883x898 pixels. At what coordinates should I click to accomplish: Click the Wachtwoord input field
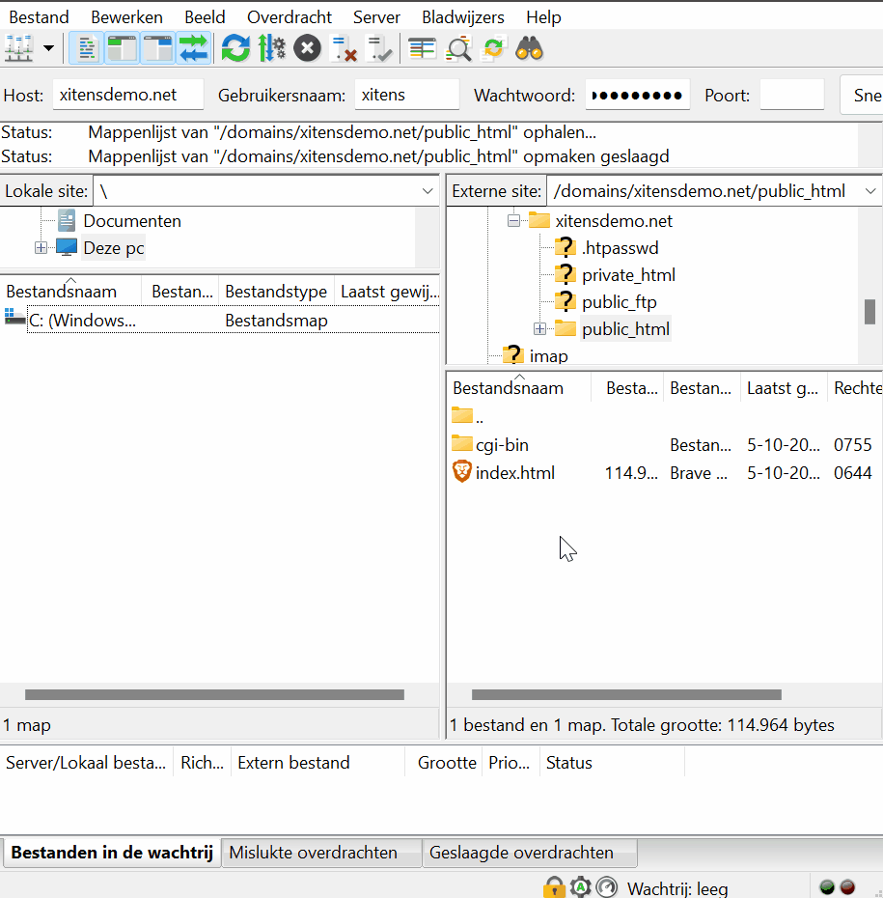[638, 95]
